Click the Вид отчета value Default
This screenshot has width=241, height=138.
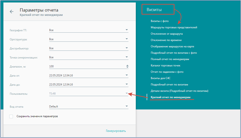click(x=53, y=107)
